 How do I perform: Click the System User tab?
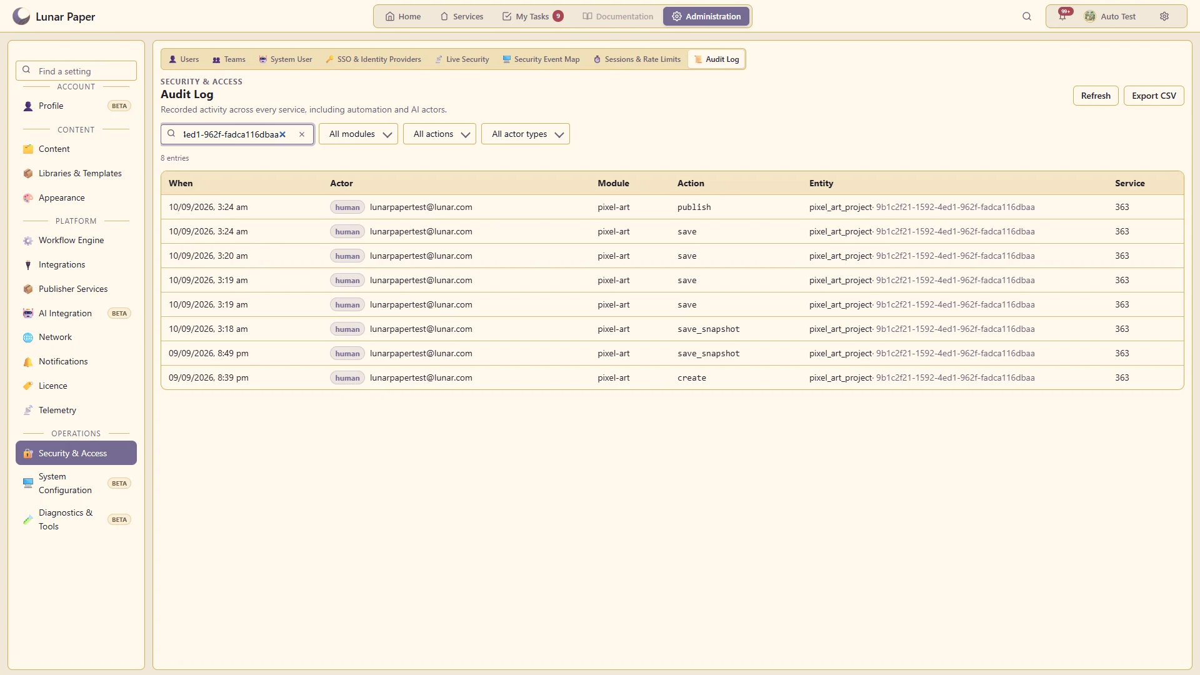[286, 59]
